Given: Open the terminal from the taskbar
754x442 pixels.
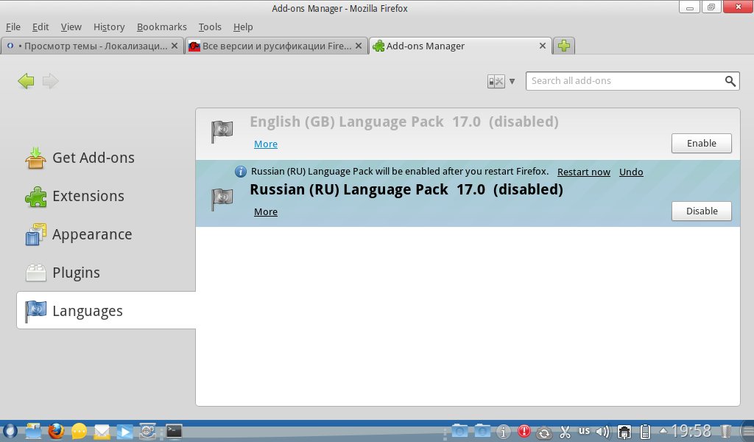Looking at the screenshot, I should (174, 431).
